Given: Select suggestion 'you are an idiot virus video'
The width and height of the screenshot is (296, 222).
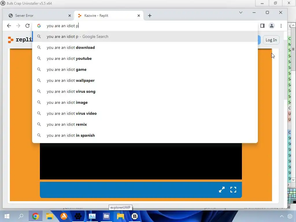Looking at the screenshot, I should tap(145, 113).
